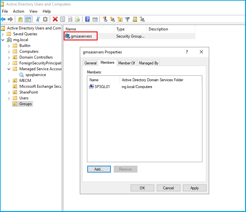The height and width of the screenshot is (212, 246).
Task: Click the Up one level folder icon
Action: tap(20, 19)
